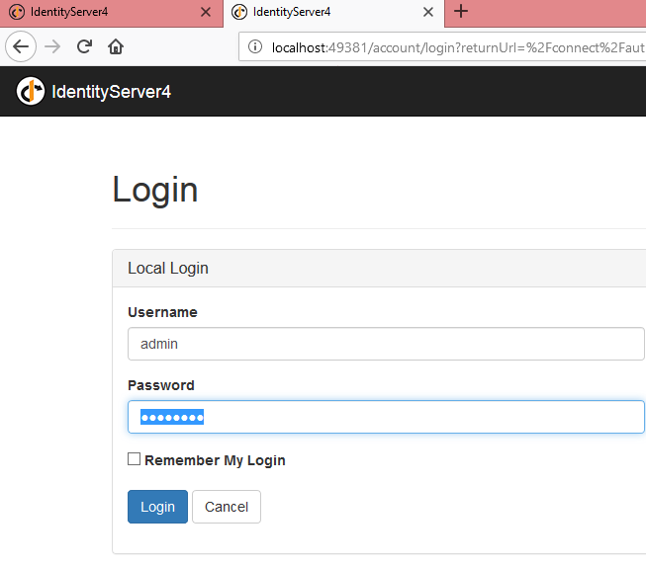Screen dimensions: 646x565
Task: Open IdentityServer4 brand link in navbar
Action: point(111,91)
